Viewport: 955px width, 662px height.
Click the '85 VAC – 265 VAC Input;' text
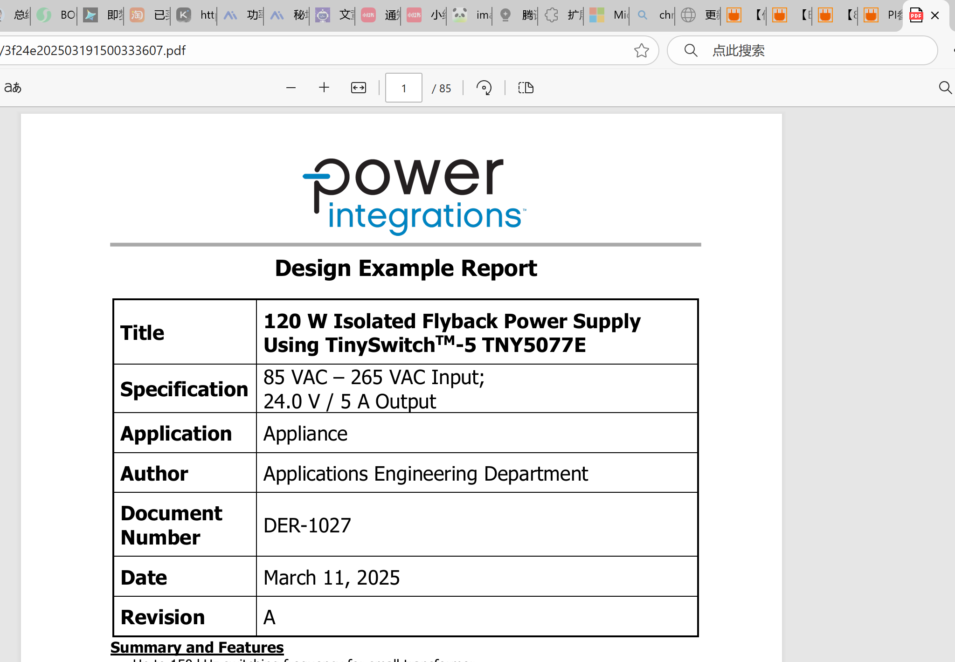(374, 378)
